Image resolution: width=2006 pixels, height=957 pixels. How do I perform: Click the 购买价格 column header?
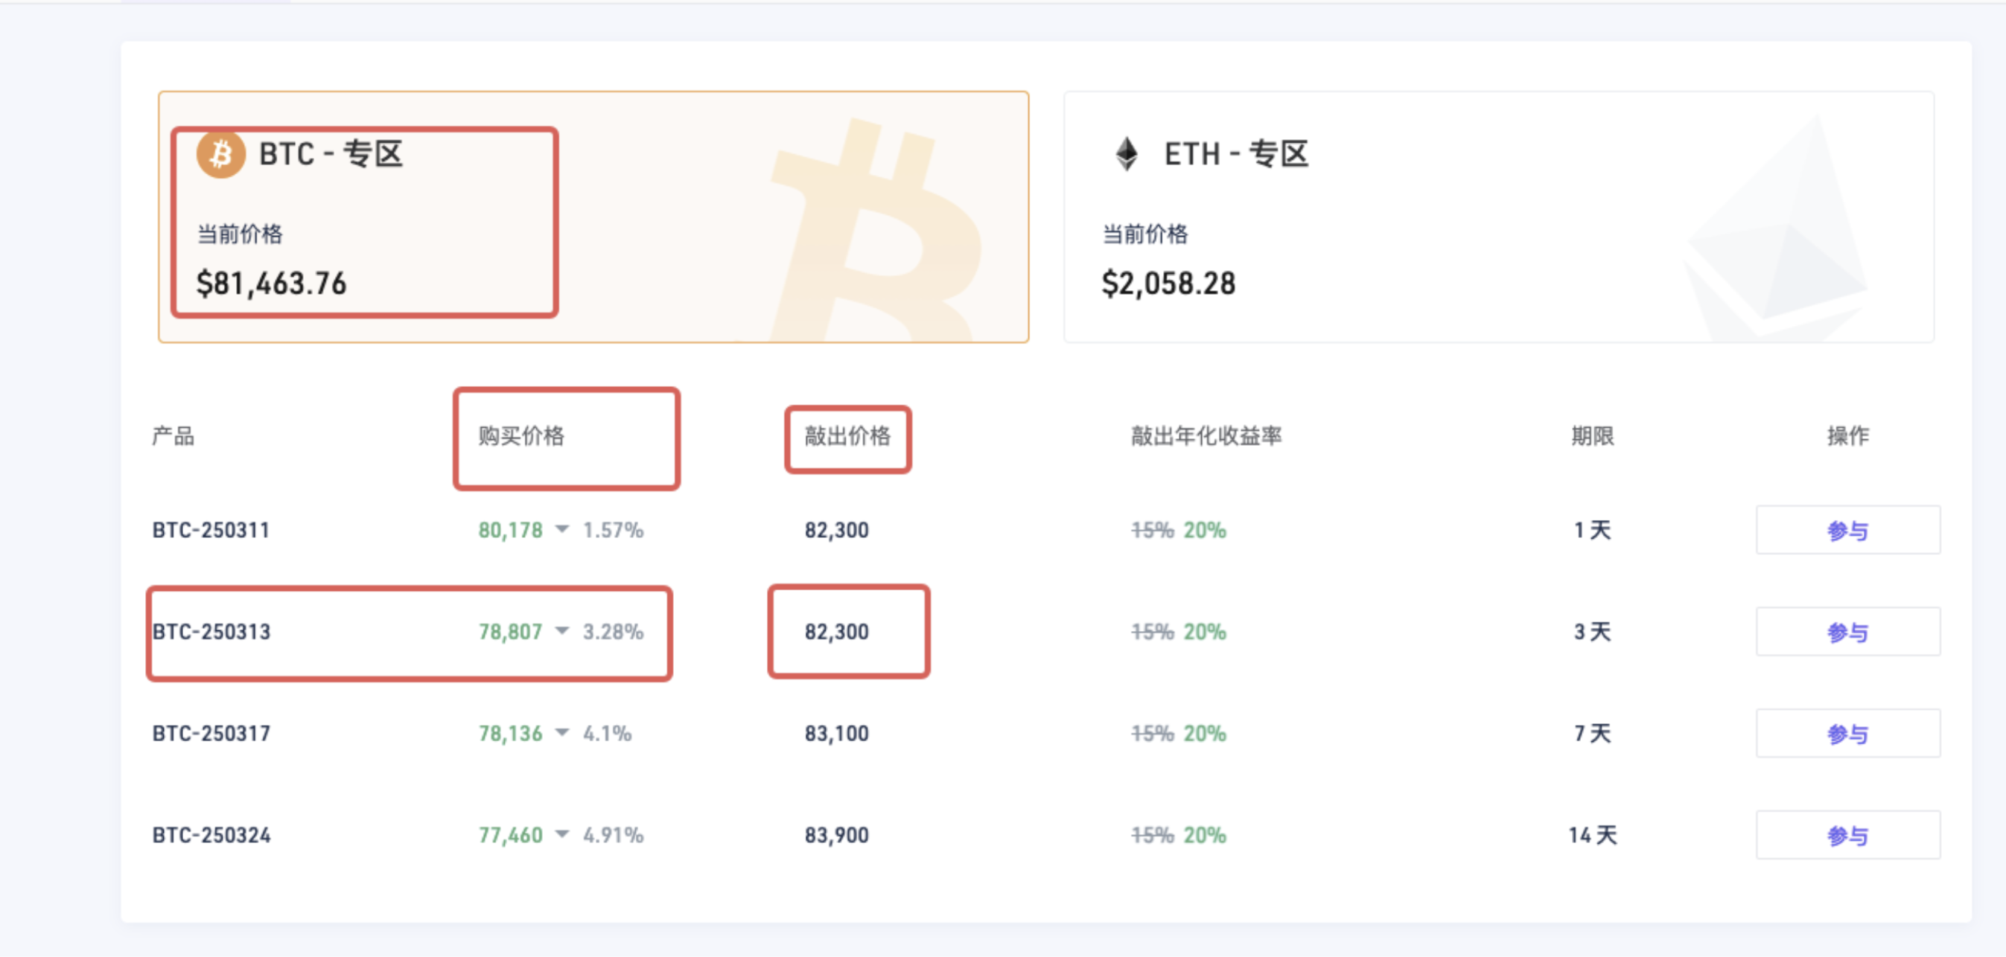pos(521,435)
